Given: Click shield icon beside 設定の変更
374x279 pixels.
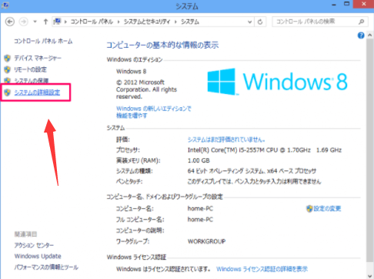Looking at the screenshot, I should 309,209.
